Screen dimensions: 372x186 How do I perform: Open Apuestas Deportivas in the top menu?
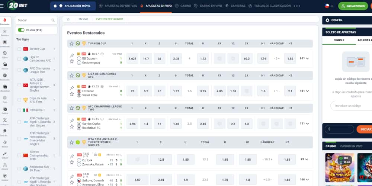click(x=118, y=6)
